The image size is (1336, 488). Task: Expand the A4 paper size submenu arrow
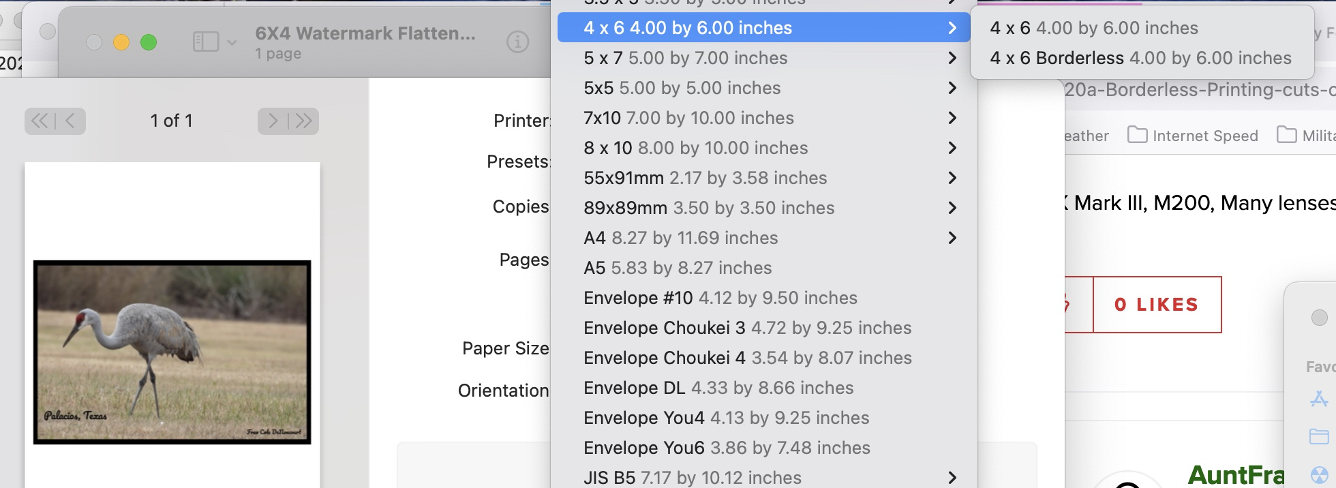(x=952, y=238)
